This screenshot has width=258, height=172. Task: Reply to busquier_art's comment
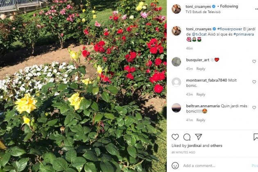(x=201, y=69)
